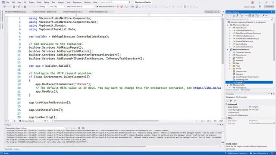Switch to InMemoryTaskService.cs tab

tap(98, 12)
